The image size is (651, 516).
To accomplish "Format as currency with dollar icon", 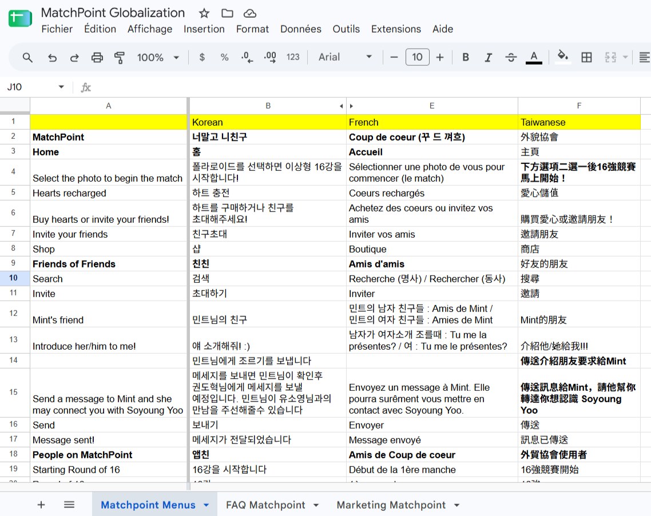I will point(202,57).
